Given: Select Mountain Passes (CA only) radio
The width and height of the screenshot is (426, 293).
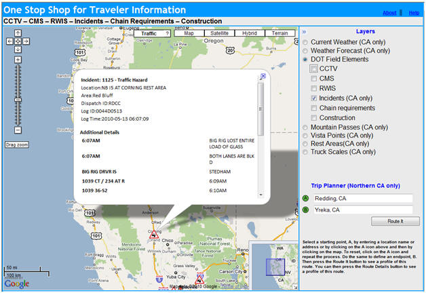Looking at the screenshot, I should point(305,128).
